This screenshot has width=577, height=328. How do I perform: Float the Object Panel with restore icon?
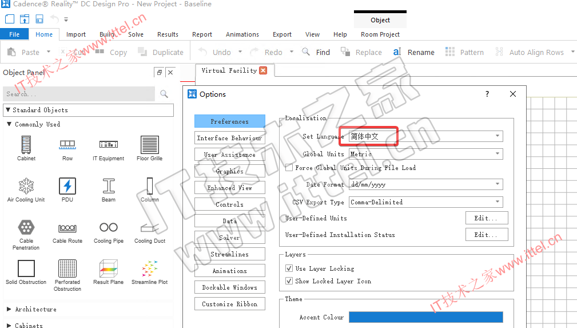[160, 72]
